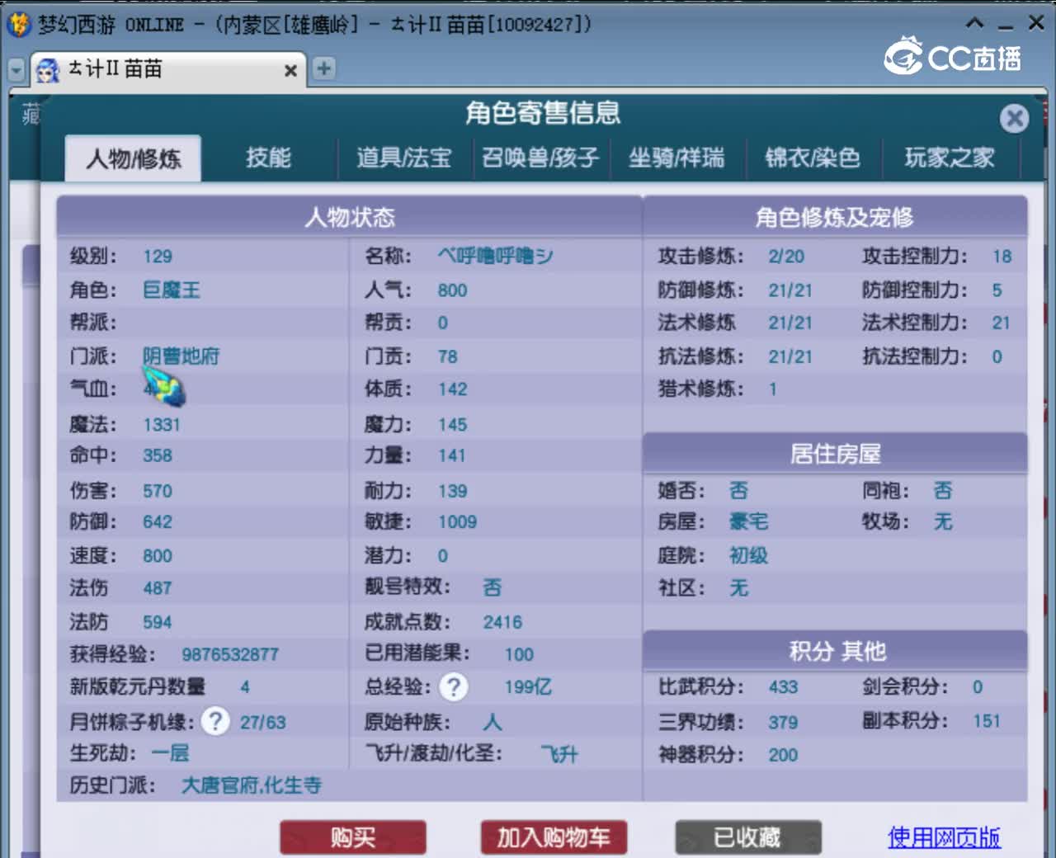Open the 道具/法宝 tab
The width and height of the screenshot is (1056, 858).
coord(404,158)
